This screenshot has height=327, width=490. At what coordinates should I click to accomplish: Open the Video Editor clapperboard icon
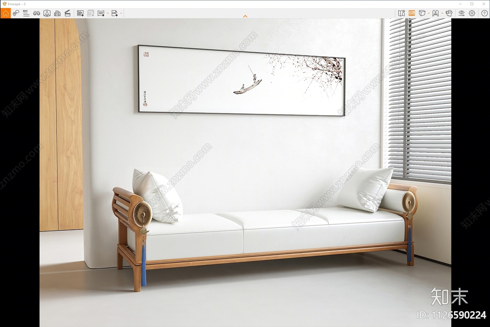coord(68,13)
